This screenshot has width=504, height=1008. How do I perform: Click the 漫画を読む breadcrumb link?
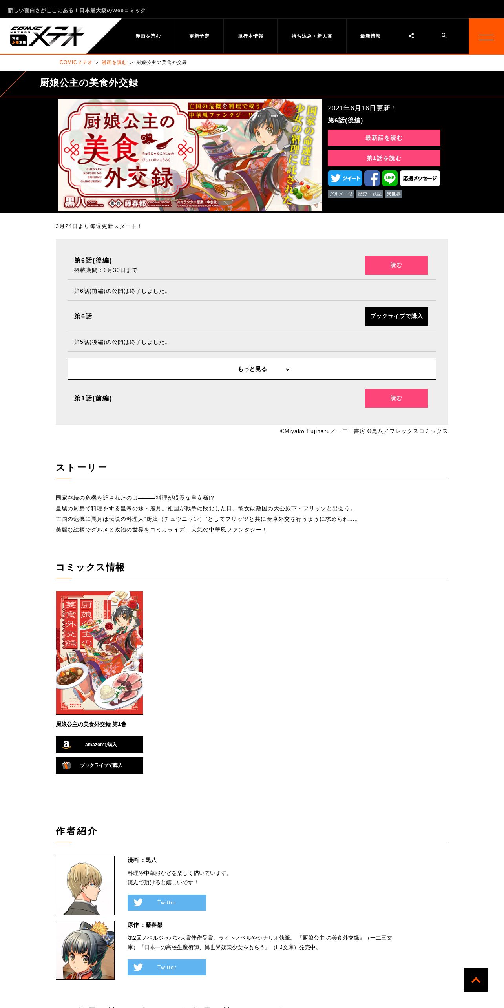(x=114, y=62)
